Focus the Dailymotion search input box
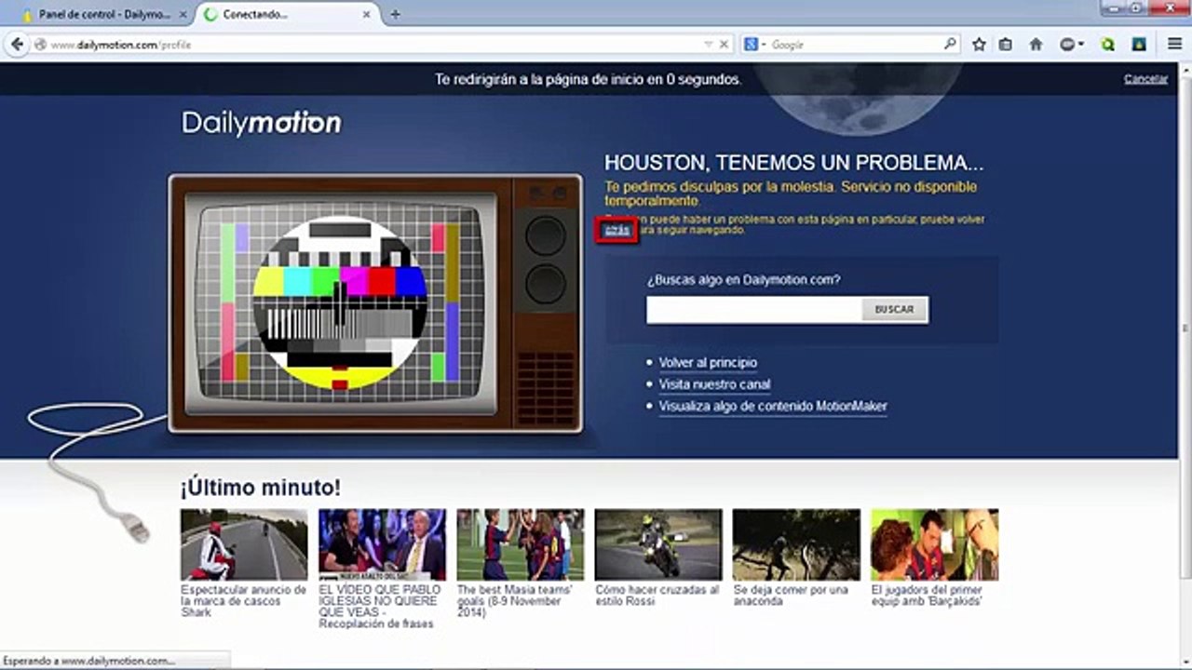 click(x=754, y=310)
